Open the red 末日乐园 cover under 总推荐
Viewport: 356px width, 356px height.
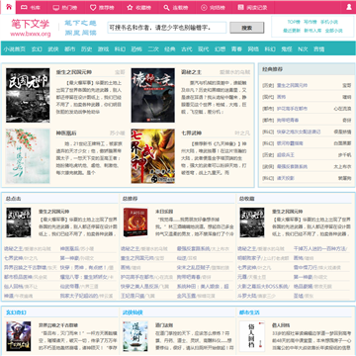(x=135, y=222)
